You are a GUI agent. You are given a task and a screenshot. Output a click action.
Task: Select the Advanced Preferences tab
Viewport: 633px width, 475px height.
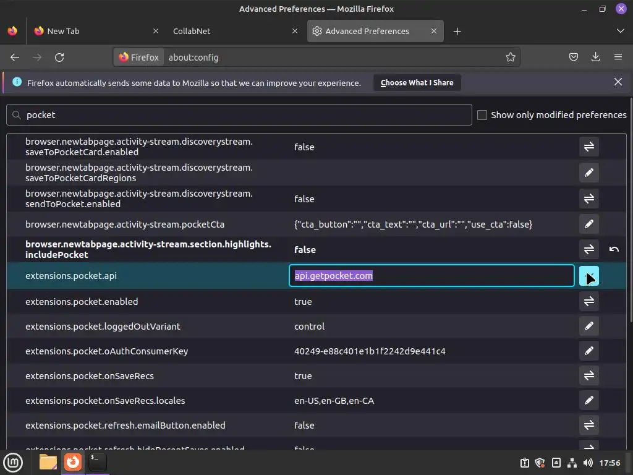click(375, 31)
